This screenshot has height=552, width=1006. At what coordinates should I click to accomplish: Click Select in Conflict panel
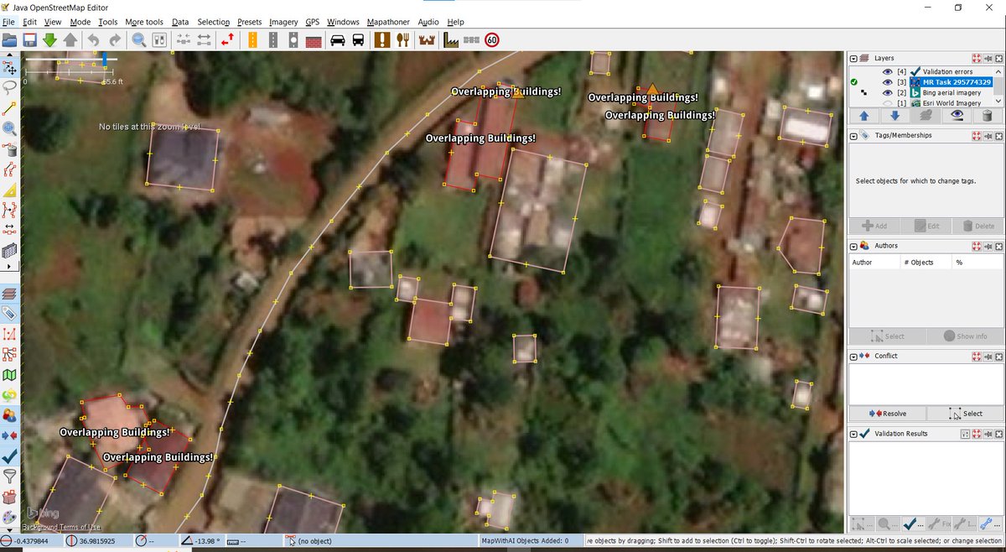pos(965,414)
